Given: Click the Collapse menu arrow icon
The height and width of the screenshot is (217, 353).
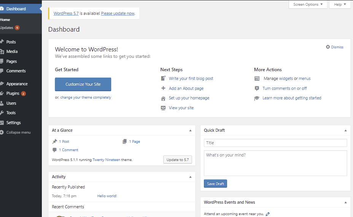Looking at the screenshot, I should click(2, 132).
